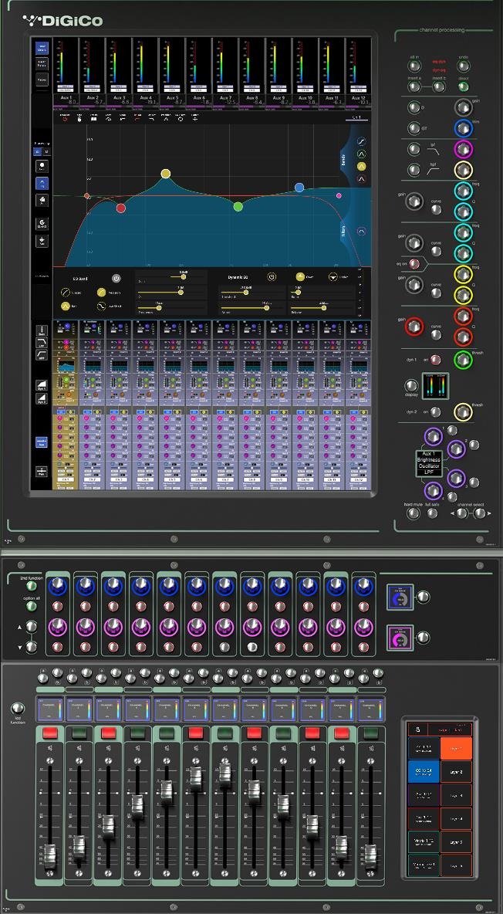Select the green EQ band node on graph

(238, 206)
